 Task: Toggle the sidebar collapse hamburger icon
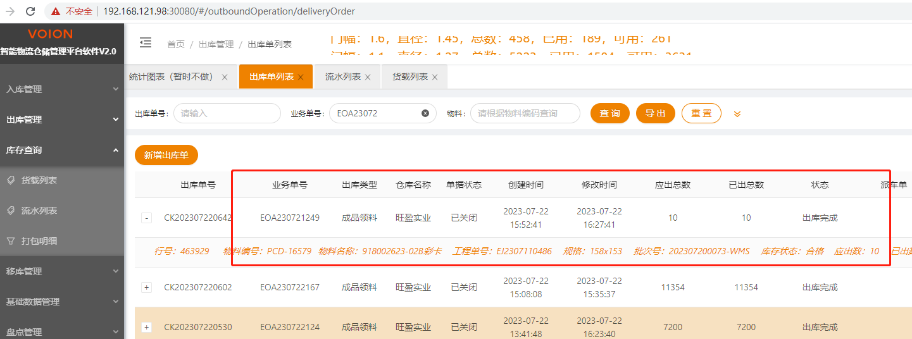pyautogui.click(x=146, y=42)
